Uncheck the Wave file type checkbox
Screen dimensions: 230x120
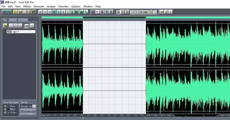click(5, 106)
